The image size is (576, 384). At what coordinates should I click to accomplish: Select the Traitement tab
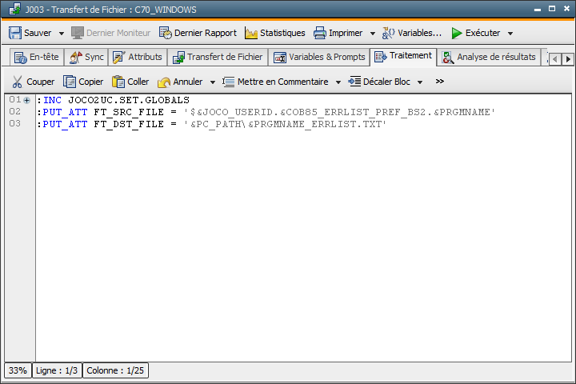[403, 56]
